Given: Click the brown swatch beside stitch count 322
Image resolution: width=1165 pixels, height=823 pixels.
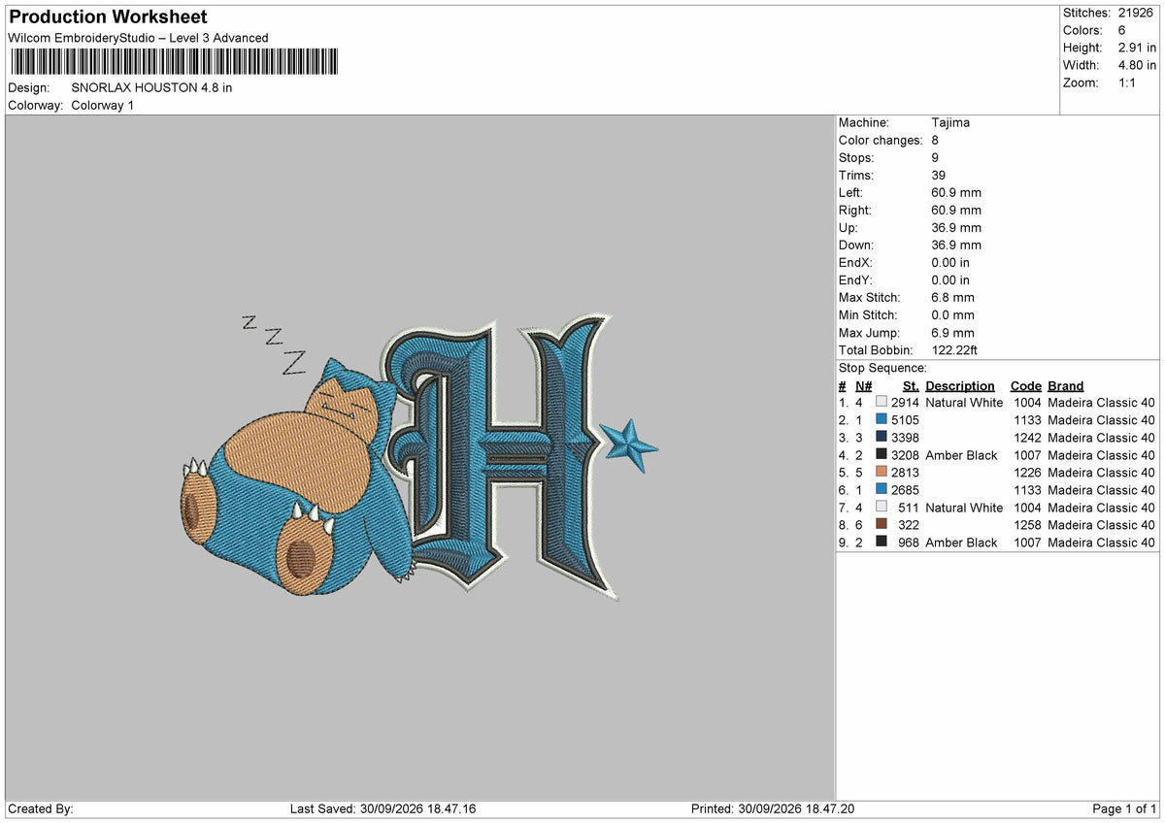Looking at the screenshot, I should tap(882, 524).
